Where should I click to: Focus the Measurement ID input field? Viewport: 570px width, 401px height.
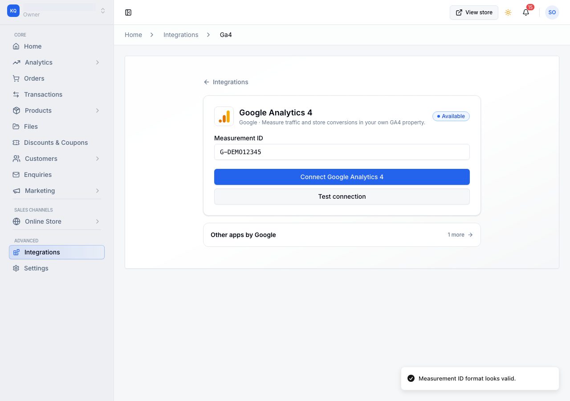(x=342, y=152)
